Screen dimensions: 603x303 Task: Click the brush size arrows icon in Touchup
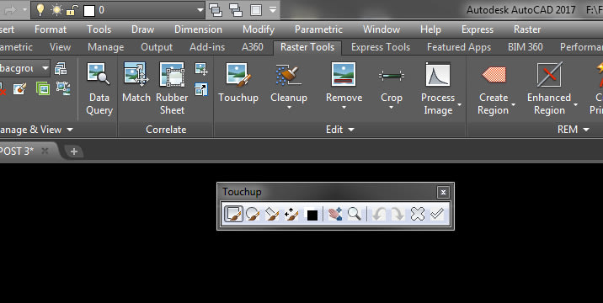coord(291,214)
